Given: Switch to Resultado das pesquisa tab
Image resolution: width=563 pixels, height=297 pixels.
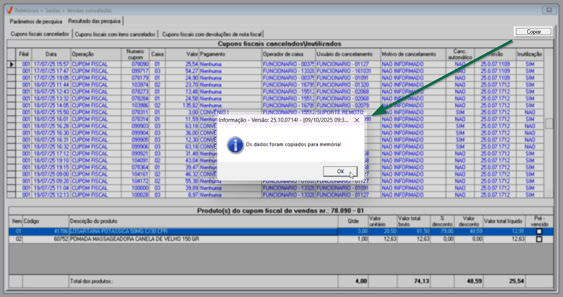Looking at the screenshot, I should tap(94, 21).
